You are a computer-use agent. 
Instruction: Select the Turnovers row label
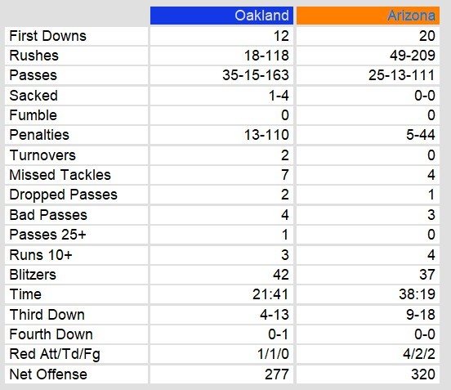42,155
